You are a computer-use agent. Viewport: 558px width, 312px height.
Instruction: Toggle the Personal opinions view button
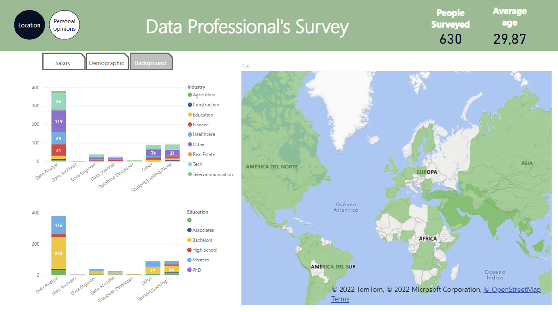click(x=64, y=25)
